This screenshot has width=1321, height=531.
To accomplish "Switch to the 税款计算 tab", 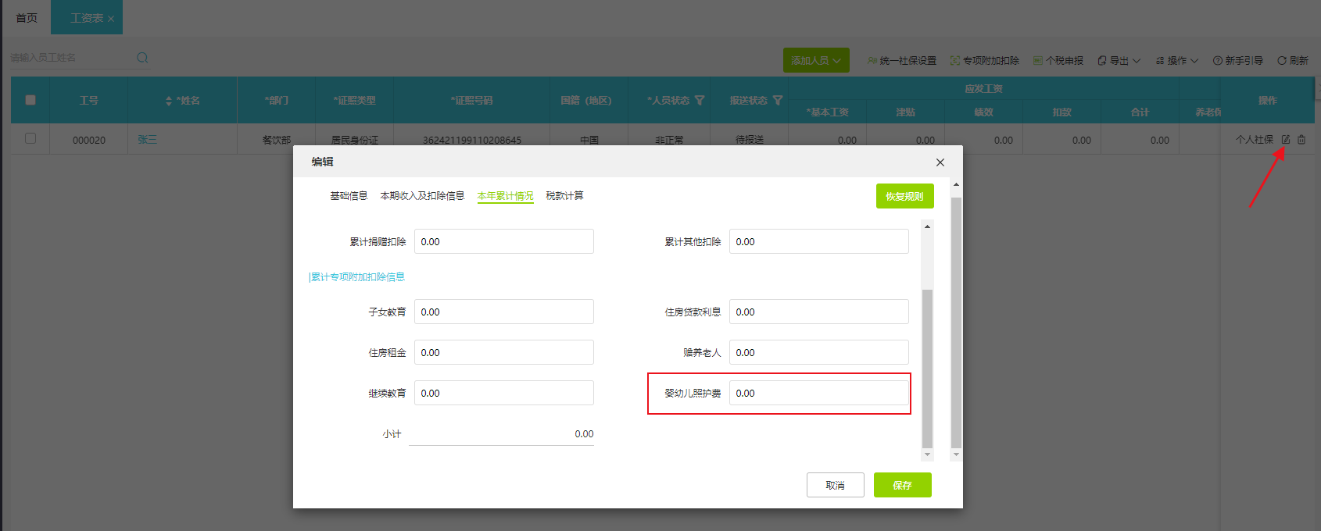I will pyautogui.click(x=564, y=196).
